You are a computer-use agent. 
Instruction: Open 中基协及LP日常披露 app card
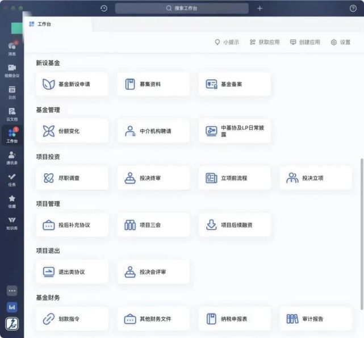click(x=235, y=131)
